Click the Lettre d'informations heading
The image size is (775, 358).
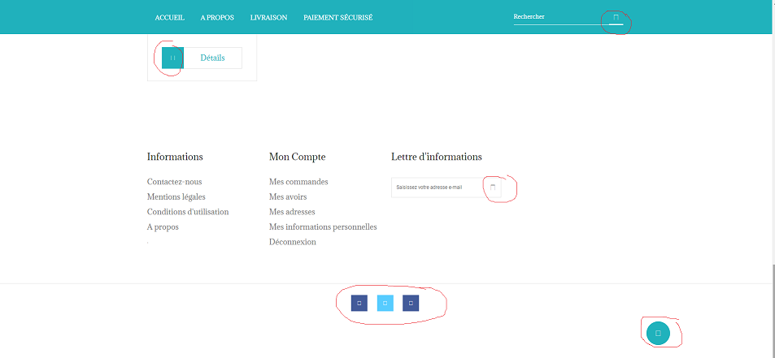tap(437, 157)
